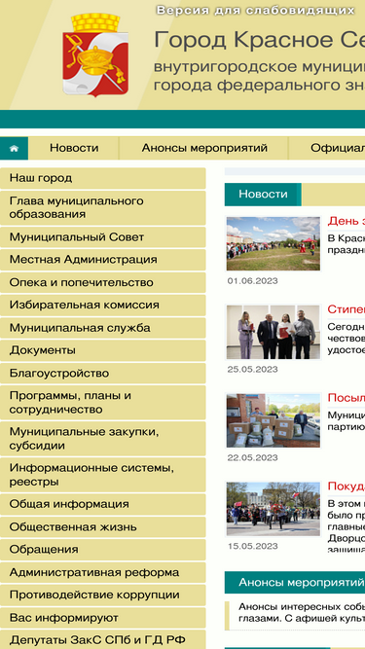365x649 pixels.
Task: Open Противодействие коррупции menu item
Action: (x=102, y=595)
